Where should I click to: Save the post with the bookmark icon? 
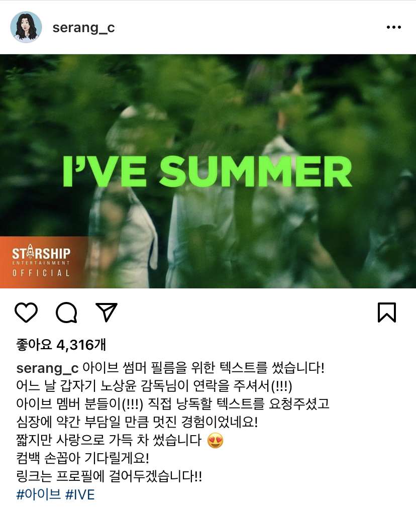(x=387, y=313)
